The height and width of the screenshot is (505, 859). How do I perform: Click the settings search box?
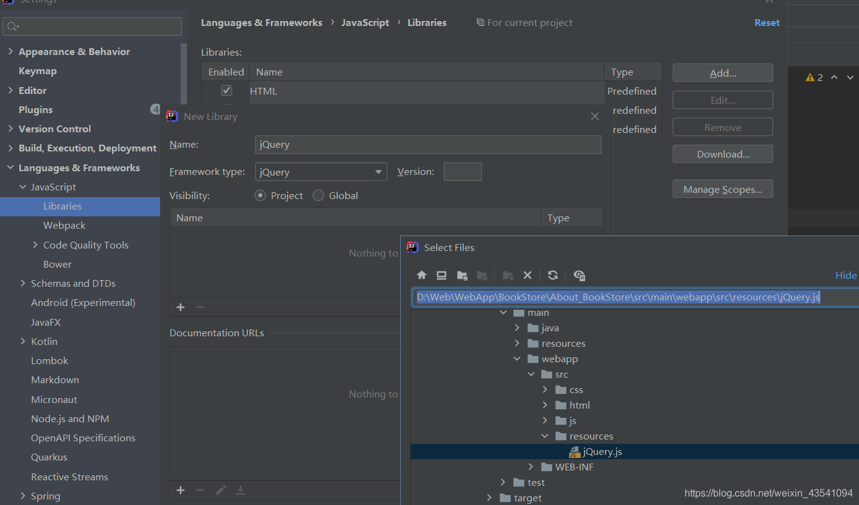coord(92,27)
